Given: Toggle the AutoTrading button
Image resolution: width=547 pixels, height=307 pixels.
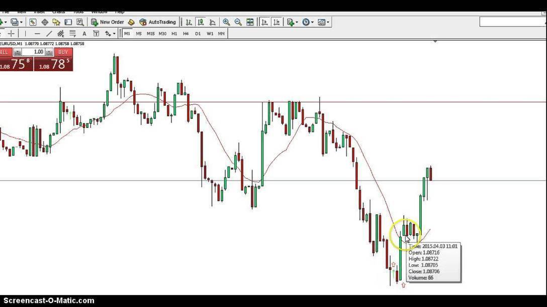Looking at the screenshot, I should pyautogui.click(x=158, y=22).
